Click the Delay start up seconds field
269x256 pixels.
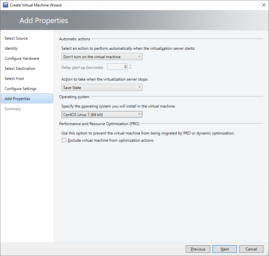(x=118, y=67)
